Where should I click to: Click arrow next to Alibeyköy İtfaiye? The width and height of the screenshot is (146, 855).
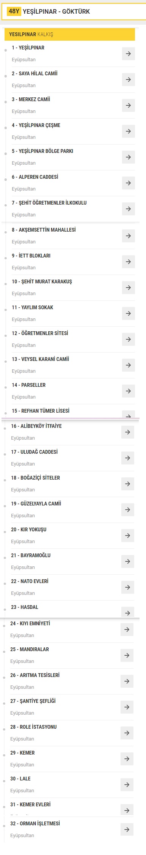coord(128,432)
